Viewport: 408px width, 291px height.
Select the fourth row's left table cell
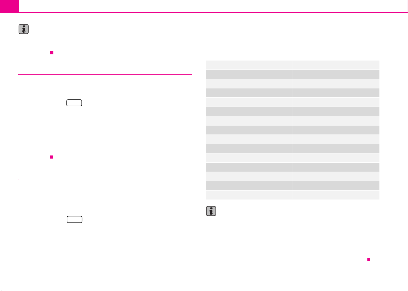pos(249,93)
